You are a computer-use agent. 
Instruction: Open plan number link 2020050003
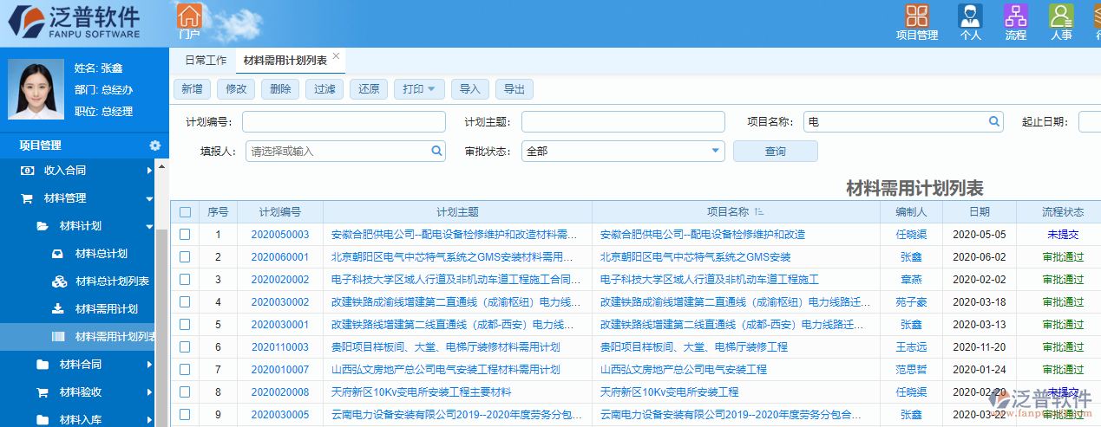click(280, 235)
